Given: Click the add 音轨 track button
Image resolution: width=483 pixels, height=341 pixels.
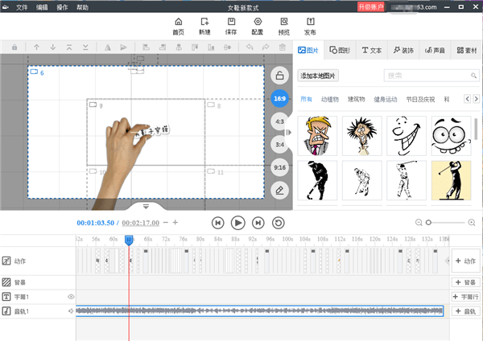Looking at the screenshot, I should (x=465, y=310).
